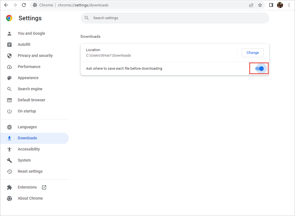The width and height of the screenshot is (295, 216).
Task: Reload the page with the refresh icon
Action: coord(24,5)
